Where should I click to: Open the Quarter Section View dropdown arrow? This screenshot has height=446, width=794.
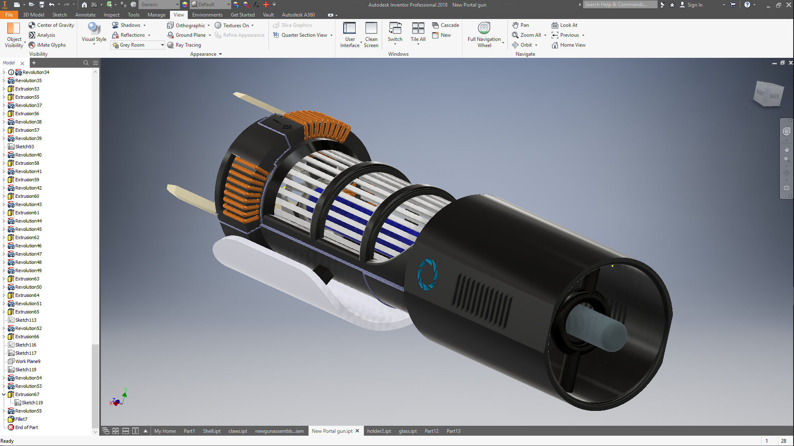coord(331,35)
